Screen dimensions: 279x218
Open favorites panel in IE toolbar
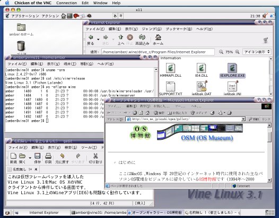pos(177,113)
